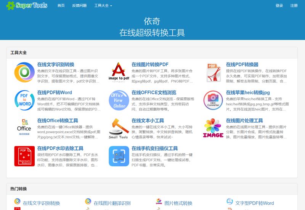This screenshot has height=210, width=305.
Task: Click description text starting 很好用的PDF水印删除工具
Action: pyautogui.click(x=67, y=160)
